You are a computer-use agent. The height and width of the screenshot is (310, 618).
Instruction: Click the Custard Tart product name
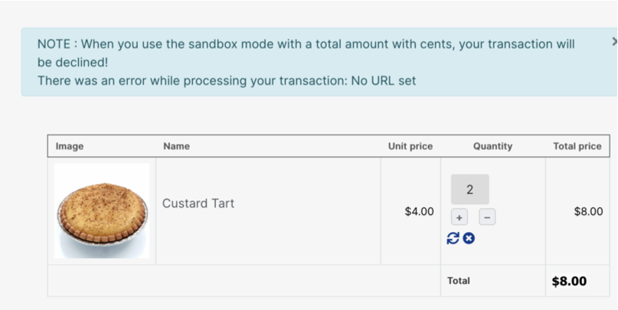point(198,204)
